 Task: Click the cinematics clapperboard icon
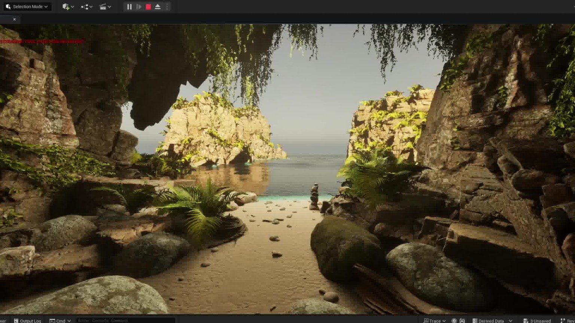[x=103, y=7]
